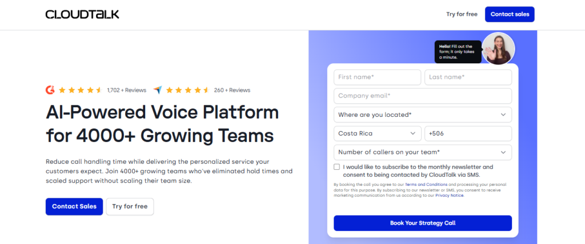585x244 pixels.
Task: Expand Number of callers on your team
Action: 423,152
